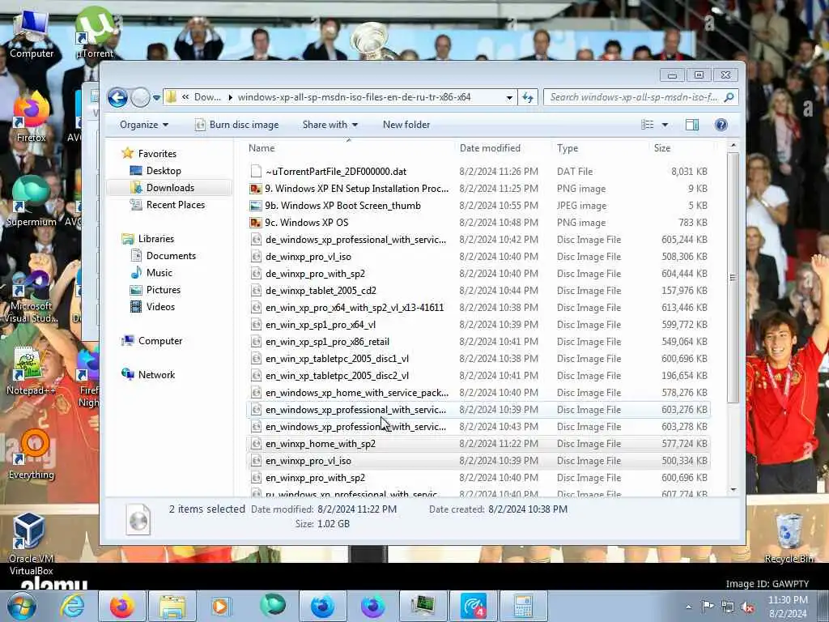Click the file list vertical scrollbar thumb
The height and width of the screenshot is (622, 829).
click(733, 278)
